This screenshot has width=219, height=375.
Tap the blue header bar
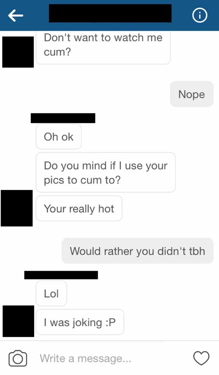109,15
